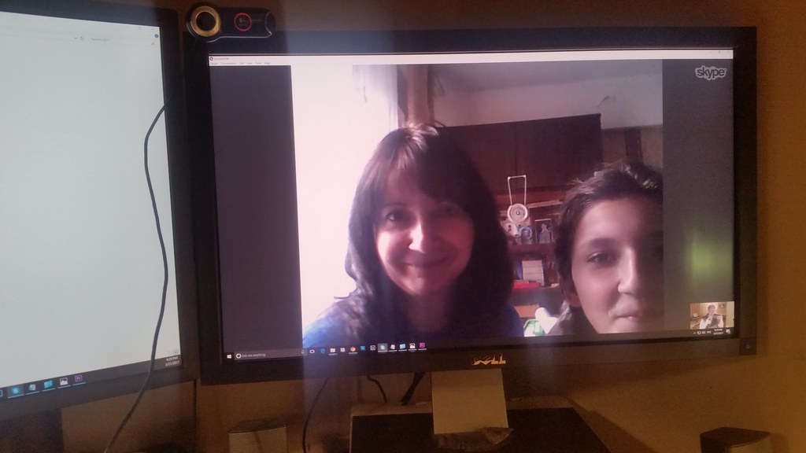Click the Skype logo in call window
Screen dimensions: 806x453
pyautogui.click(x=709, y=72)
